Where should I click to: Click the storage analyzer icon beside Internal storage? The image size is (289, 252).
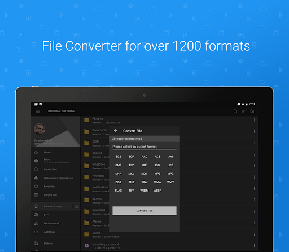[x=77, y=206]
